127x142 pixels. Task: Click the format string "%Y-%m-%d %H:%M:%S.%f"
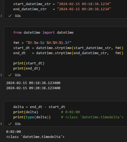[49, 43]
